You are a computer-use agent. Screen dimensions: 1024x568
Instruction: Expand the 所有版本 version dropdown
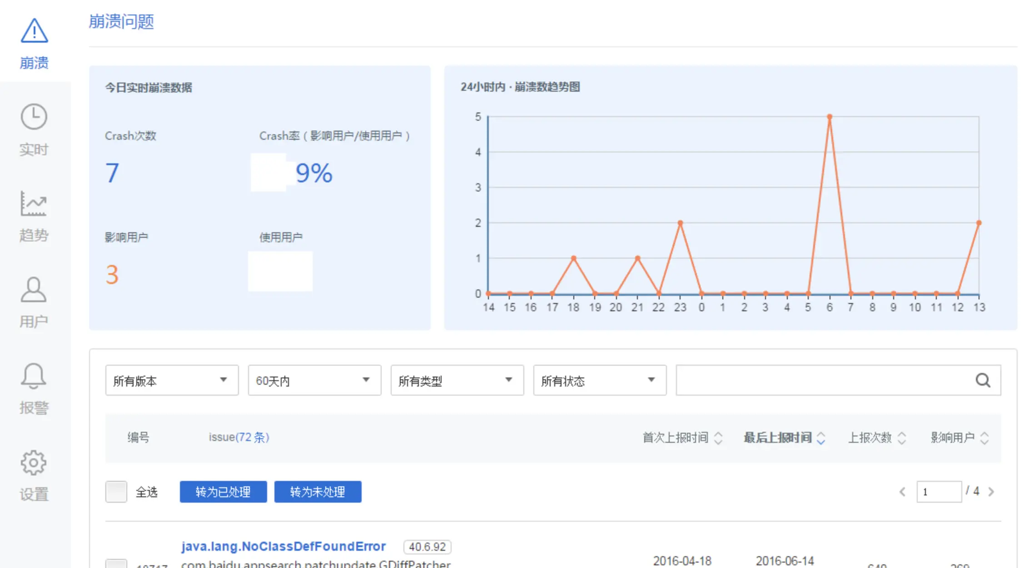172,380
